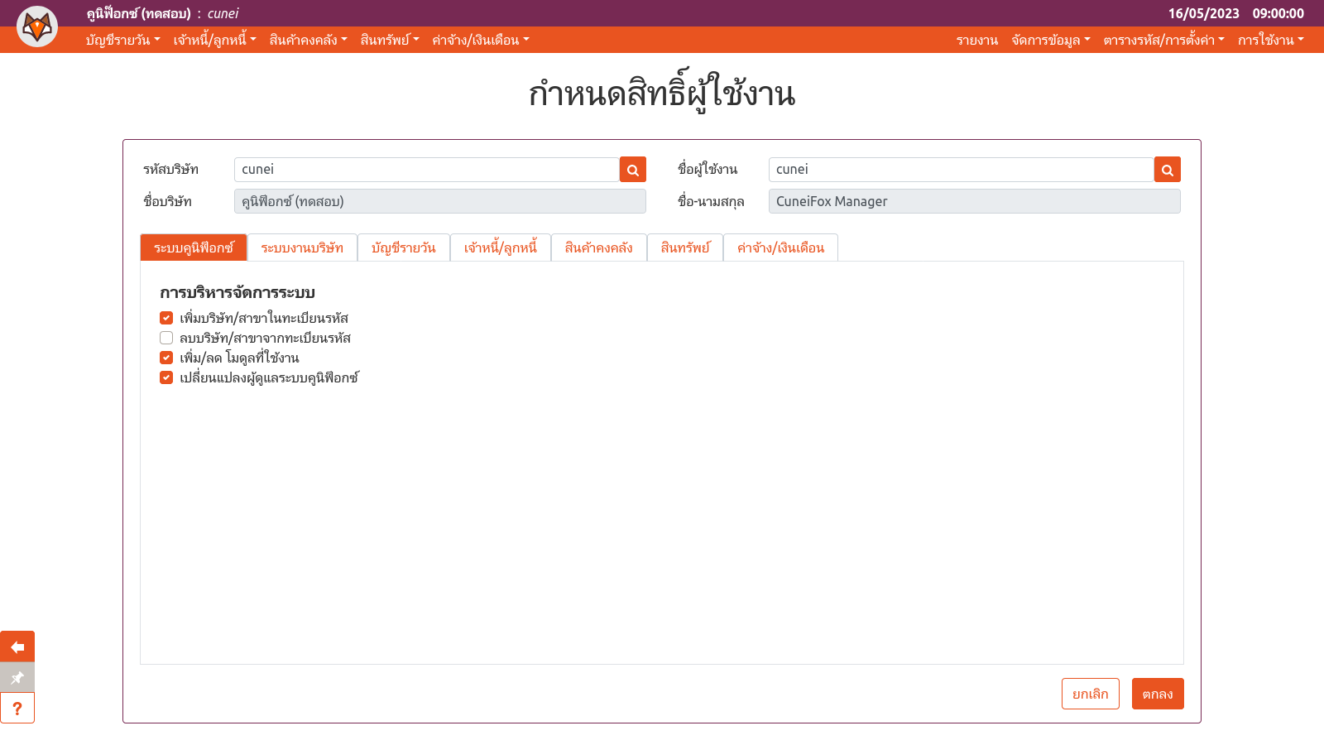Toggle เพิ่ม/ลด โมดูลที่ใช้งาน checkbox
Viewport: 1324px width, 745px height.
(166, 358)
